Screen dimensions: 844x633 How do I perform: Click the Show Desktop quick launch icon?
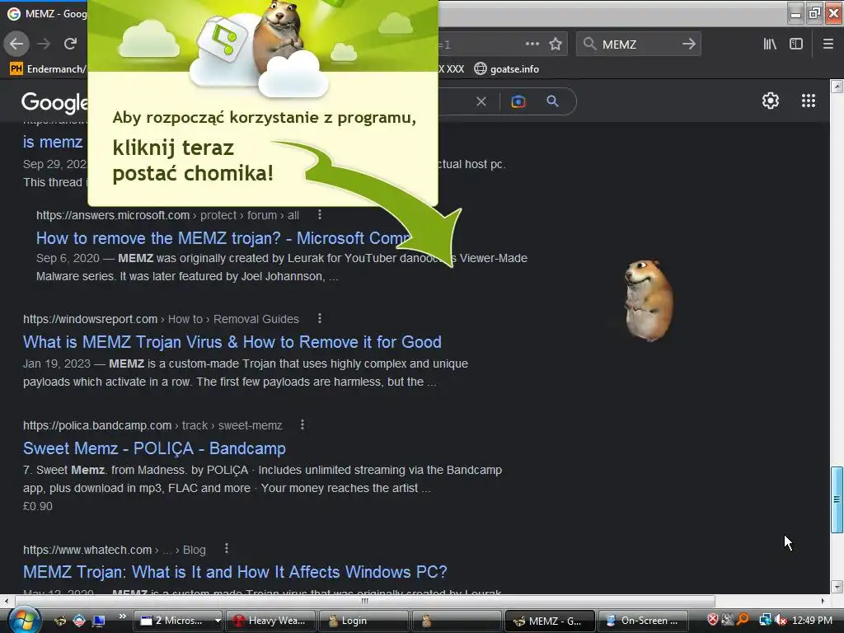tap(98, 621)
